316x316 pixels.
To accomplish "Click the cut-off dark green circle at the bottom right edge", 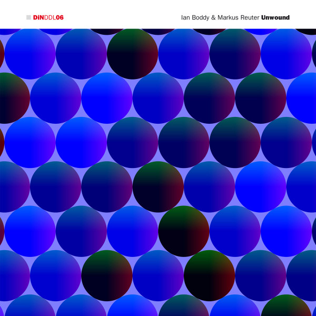I will tap(287, 308).
